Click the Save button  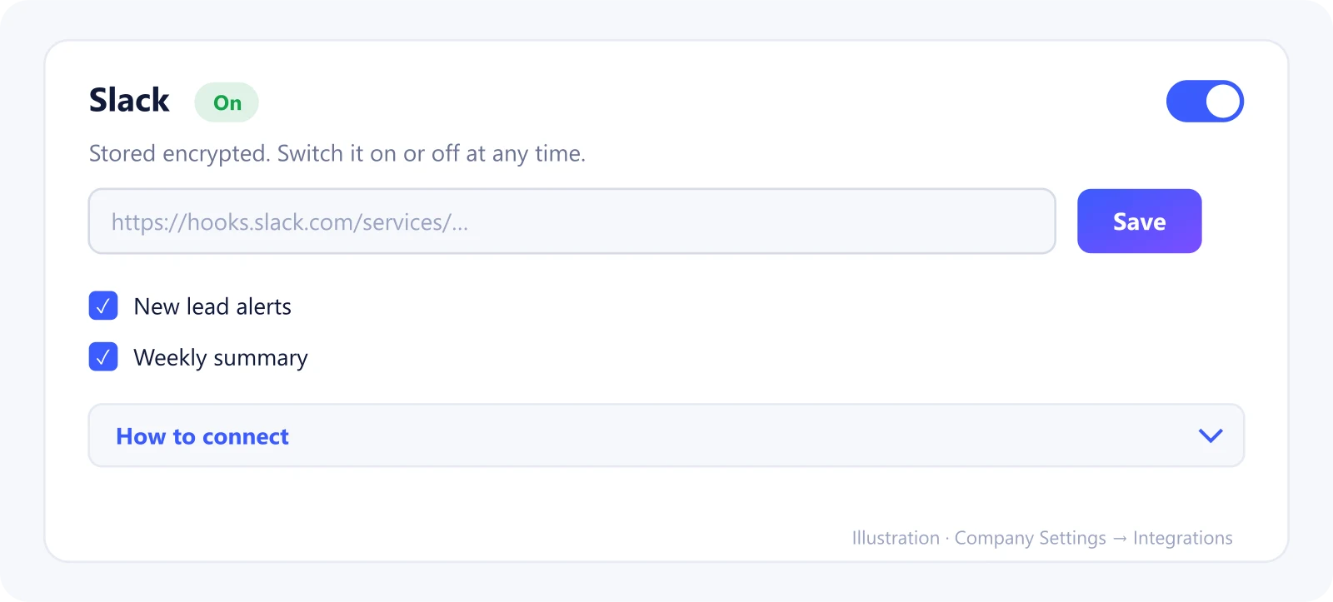coord(1139,221)
